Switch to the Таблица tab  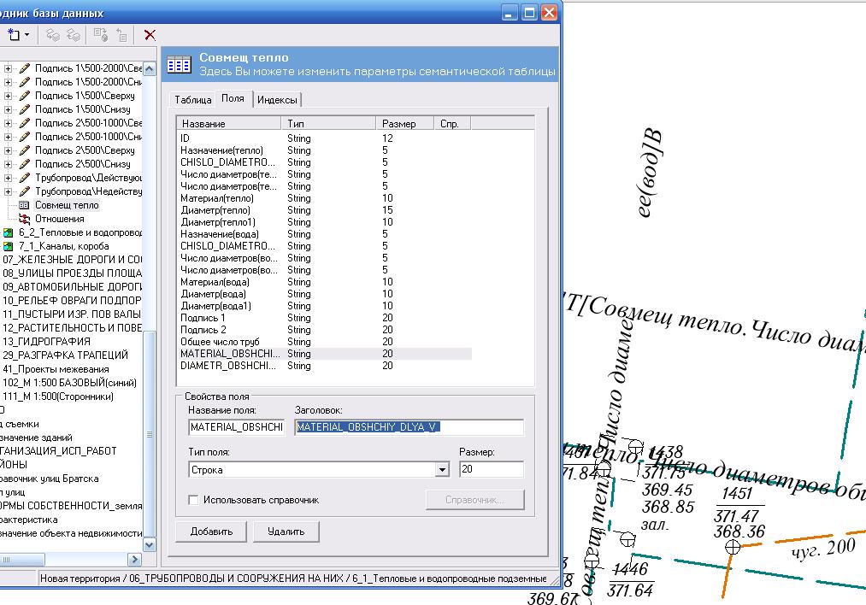pyautogui.click(x=192, y=99)
